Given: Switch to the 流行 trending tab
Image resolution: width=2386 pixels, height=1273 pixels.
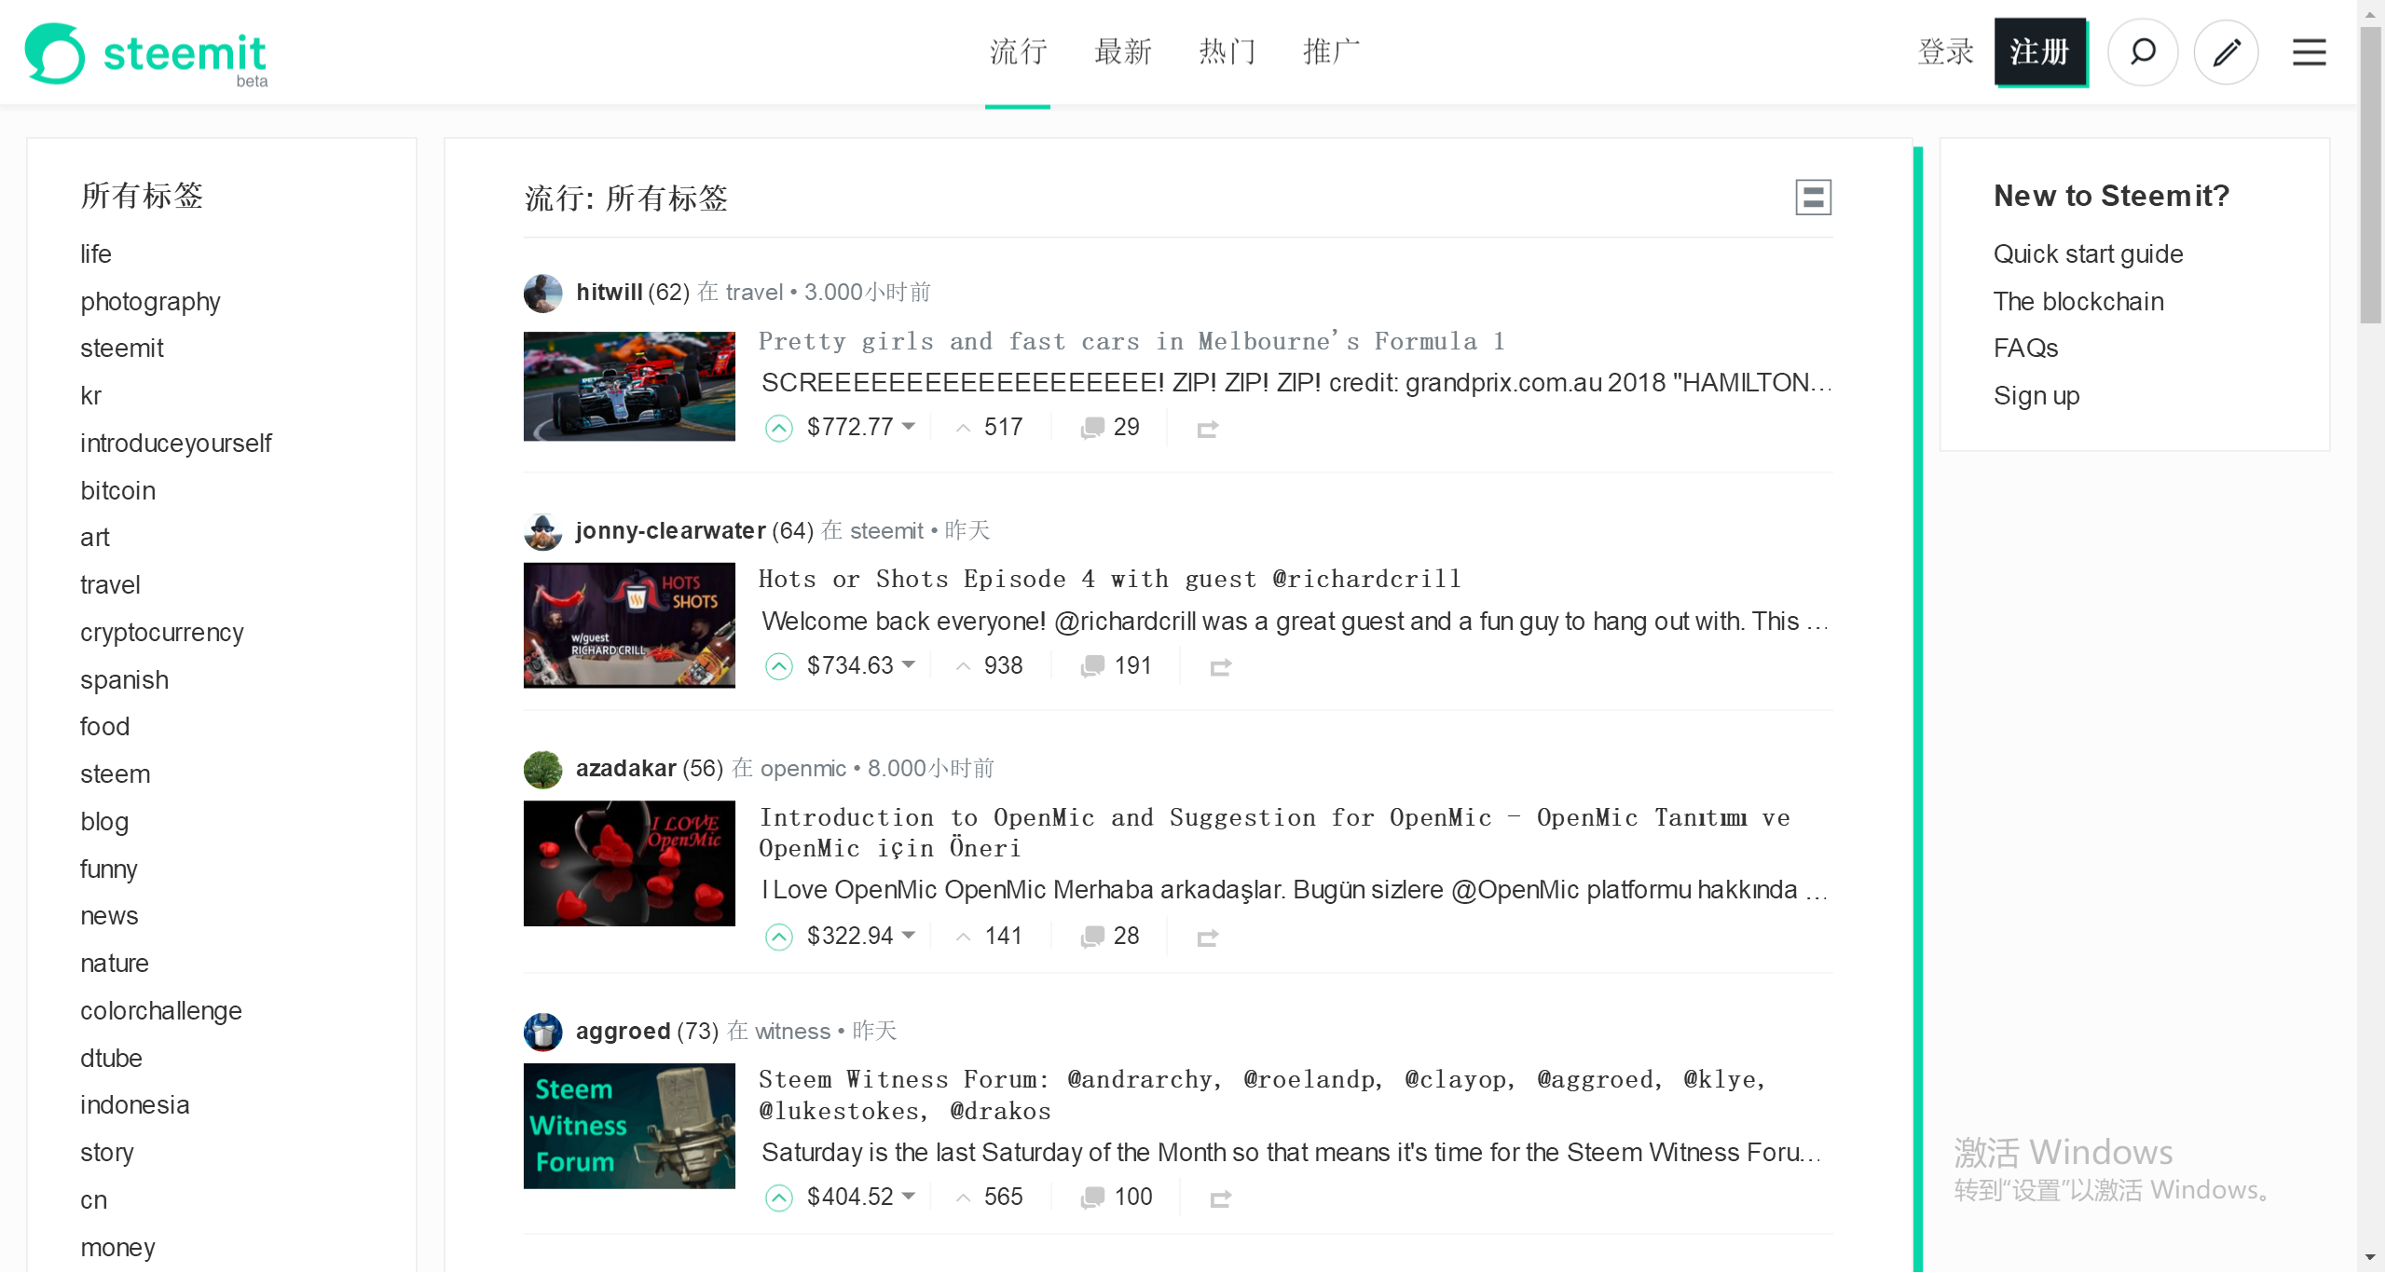Looking at the screenshot, I should click(1018, 52).
